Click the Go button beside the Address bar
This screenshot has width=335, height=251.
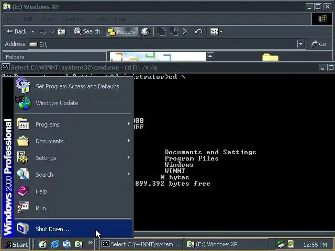point(318,44)
